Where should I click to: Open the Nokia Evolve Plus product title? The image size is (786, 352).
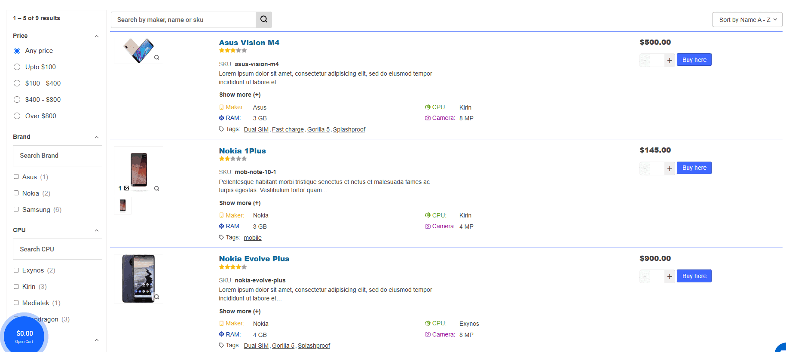click(254, 259)
